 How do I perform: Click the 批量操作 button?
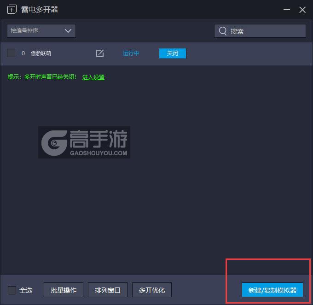(64, 290)
